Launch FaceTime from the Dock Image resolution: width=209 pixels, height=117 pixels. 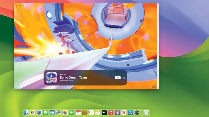(x=72, y=113)
